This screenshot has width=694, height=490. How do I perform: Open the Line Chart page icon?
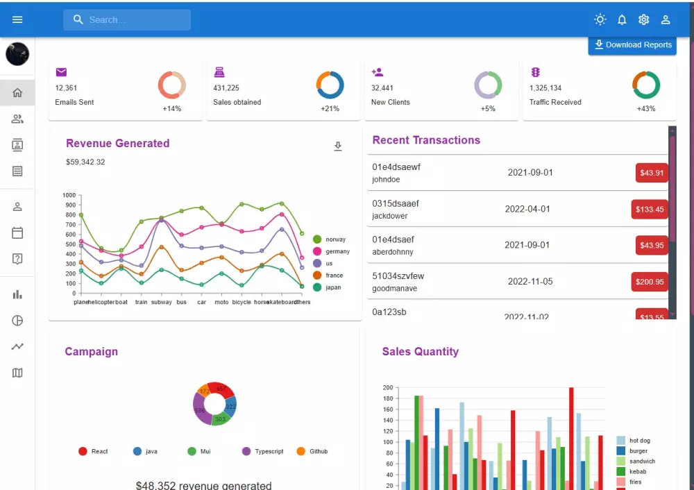click(17, 346)
